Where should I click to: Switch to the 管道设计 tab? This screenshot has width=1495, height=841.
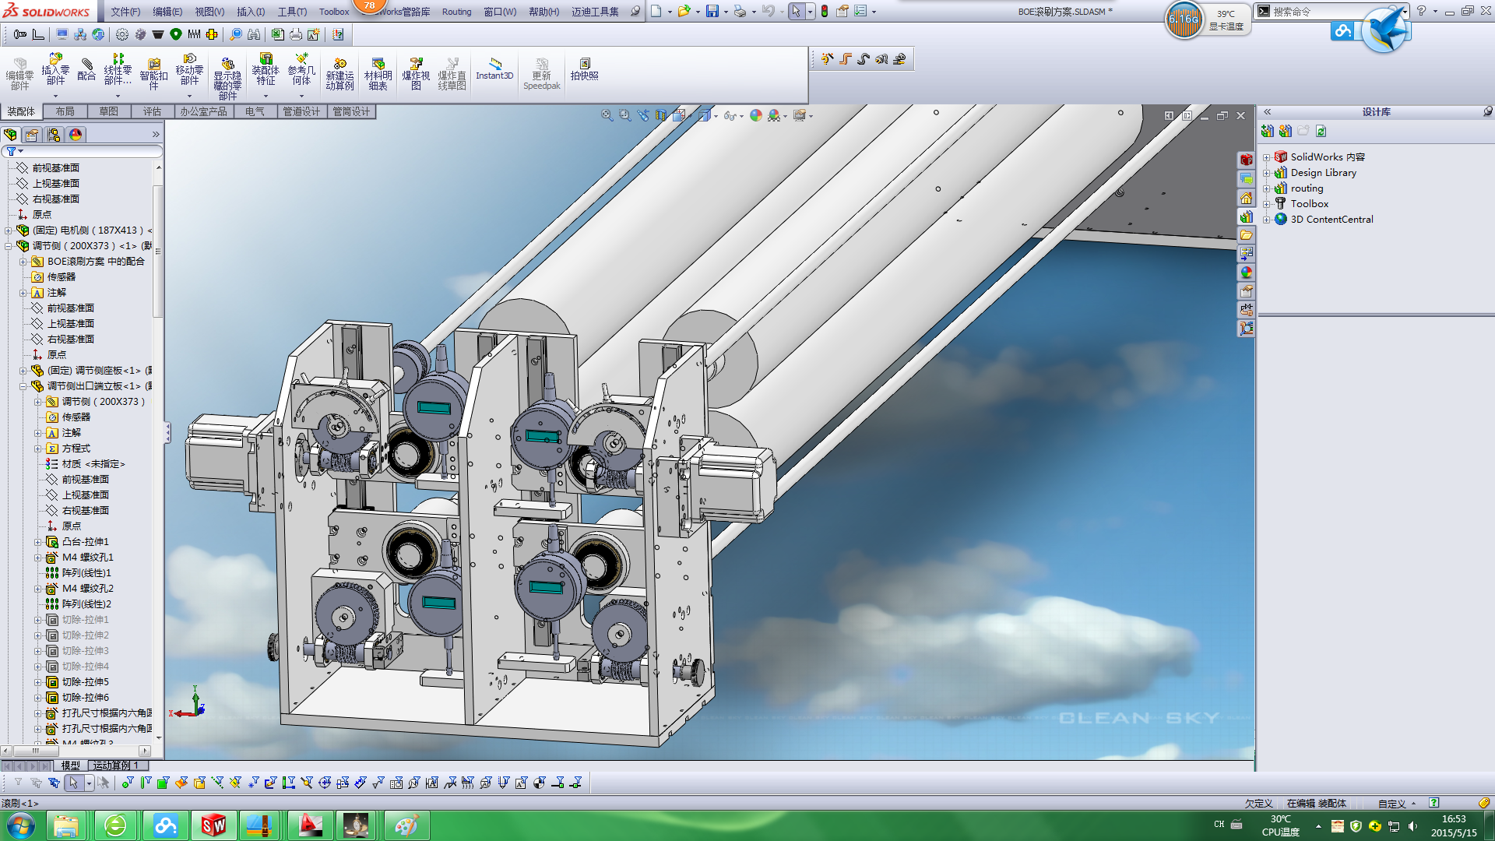click(301, 111)
